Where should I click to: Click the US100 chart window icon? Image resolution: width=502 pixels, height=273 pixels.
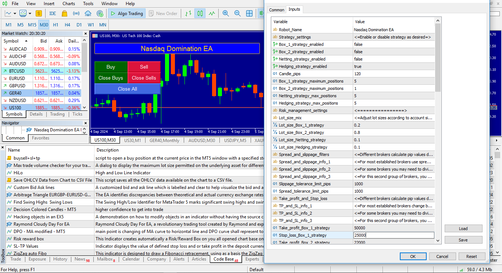coord(95,36)
